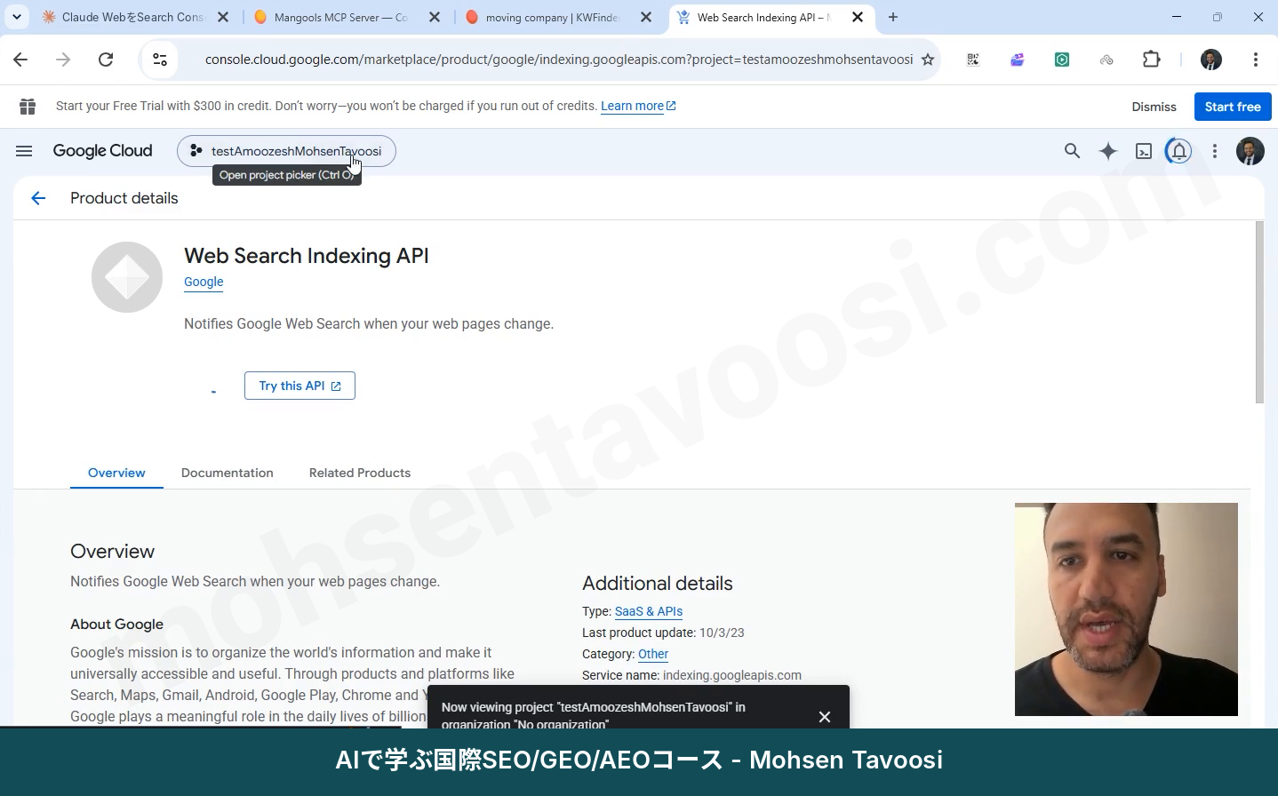
Task: Open the Google publisher link
Action: [x=204, y=282]
